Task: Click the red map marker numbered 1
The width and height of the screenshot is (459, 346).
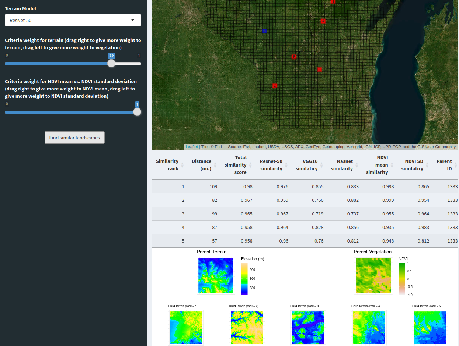Action: click(333, 2)
